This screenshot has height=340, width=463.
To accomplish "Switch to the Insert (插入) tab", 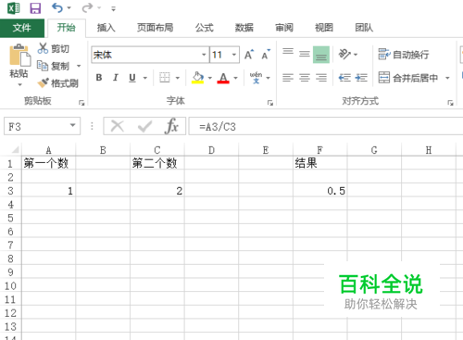I will pyautogui.click(x=106, y=28).
